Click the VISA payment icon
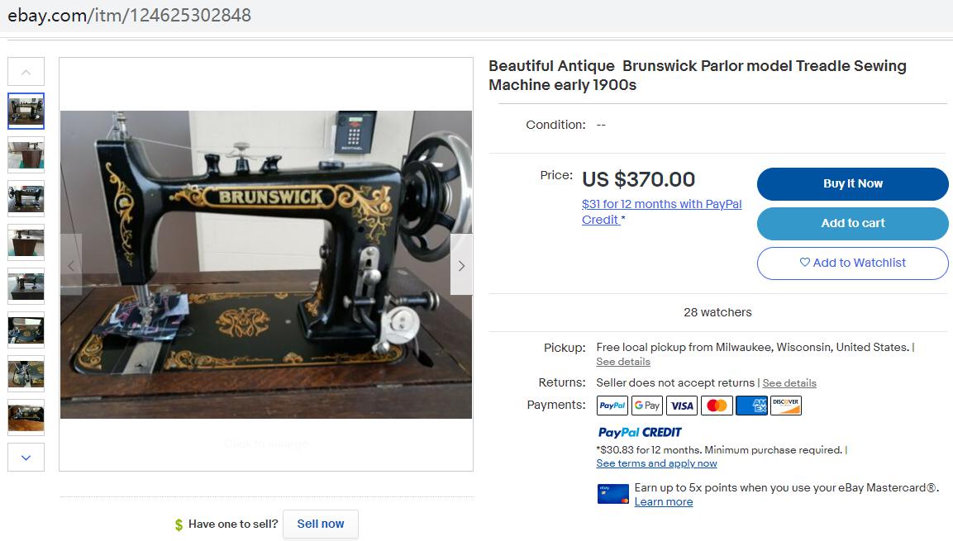This screenshot has height=541, width=953. pyautogui.click(x=681, y=406)
